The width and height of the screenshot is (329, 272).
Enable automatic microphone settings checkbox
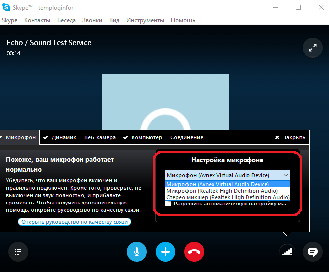point(168,204)
